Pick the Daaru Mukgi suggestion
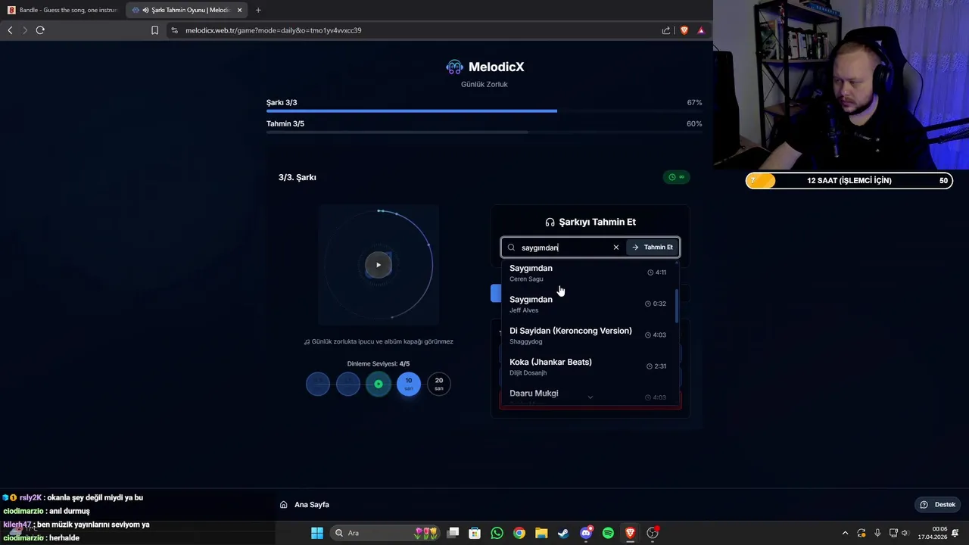969x545 pixels. (588, 395)
